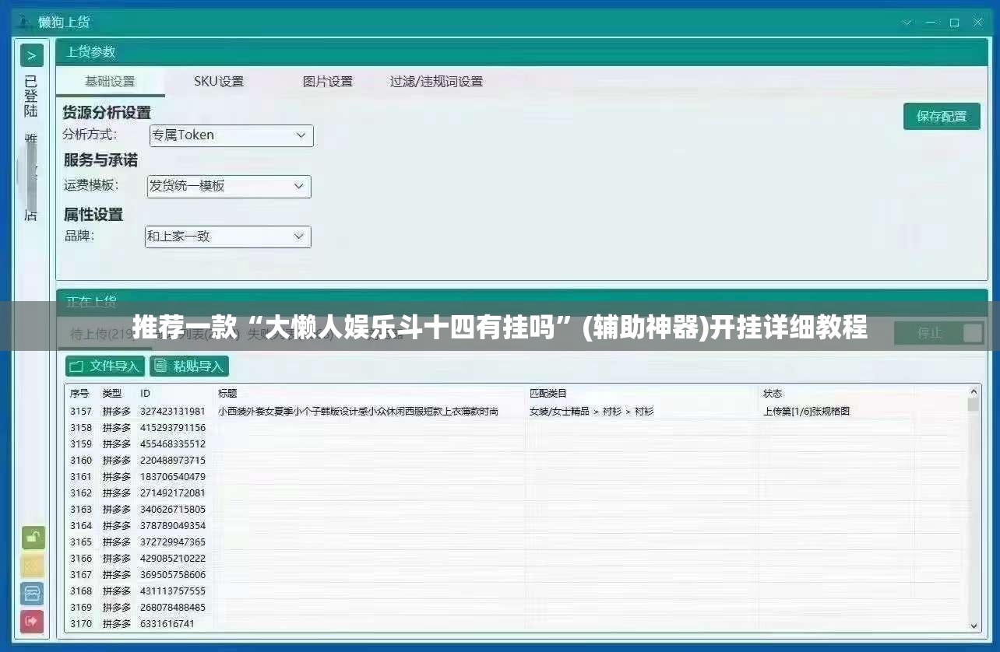The height and width of the screenshot is (652, 1000).
Task: Open the 分析方式 dropdown showing 专属Token
Action: click(x=231, y=135)
